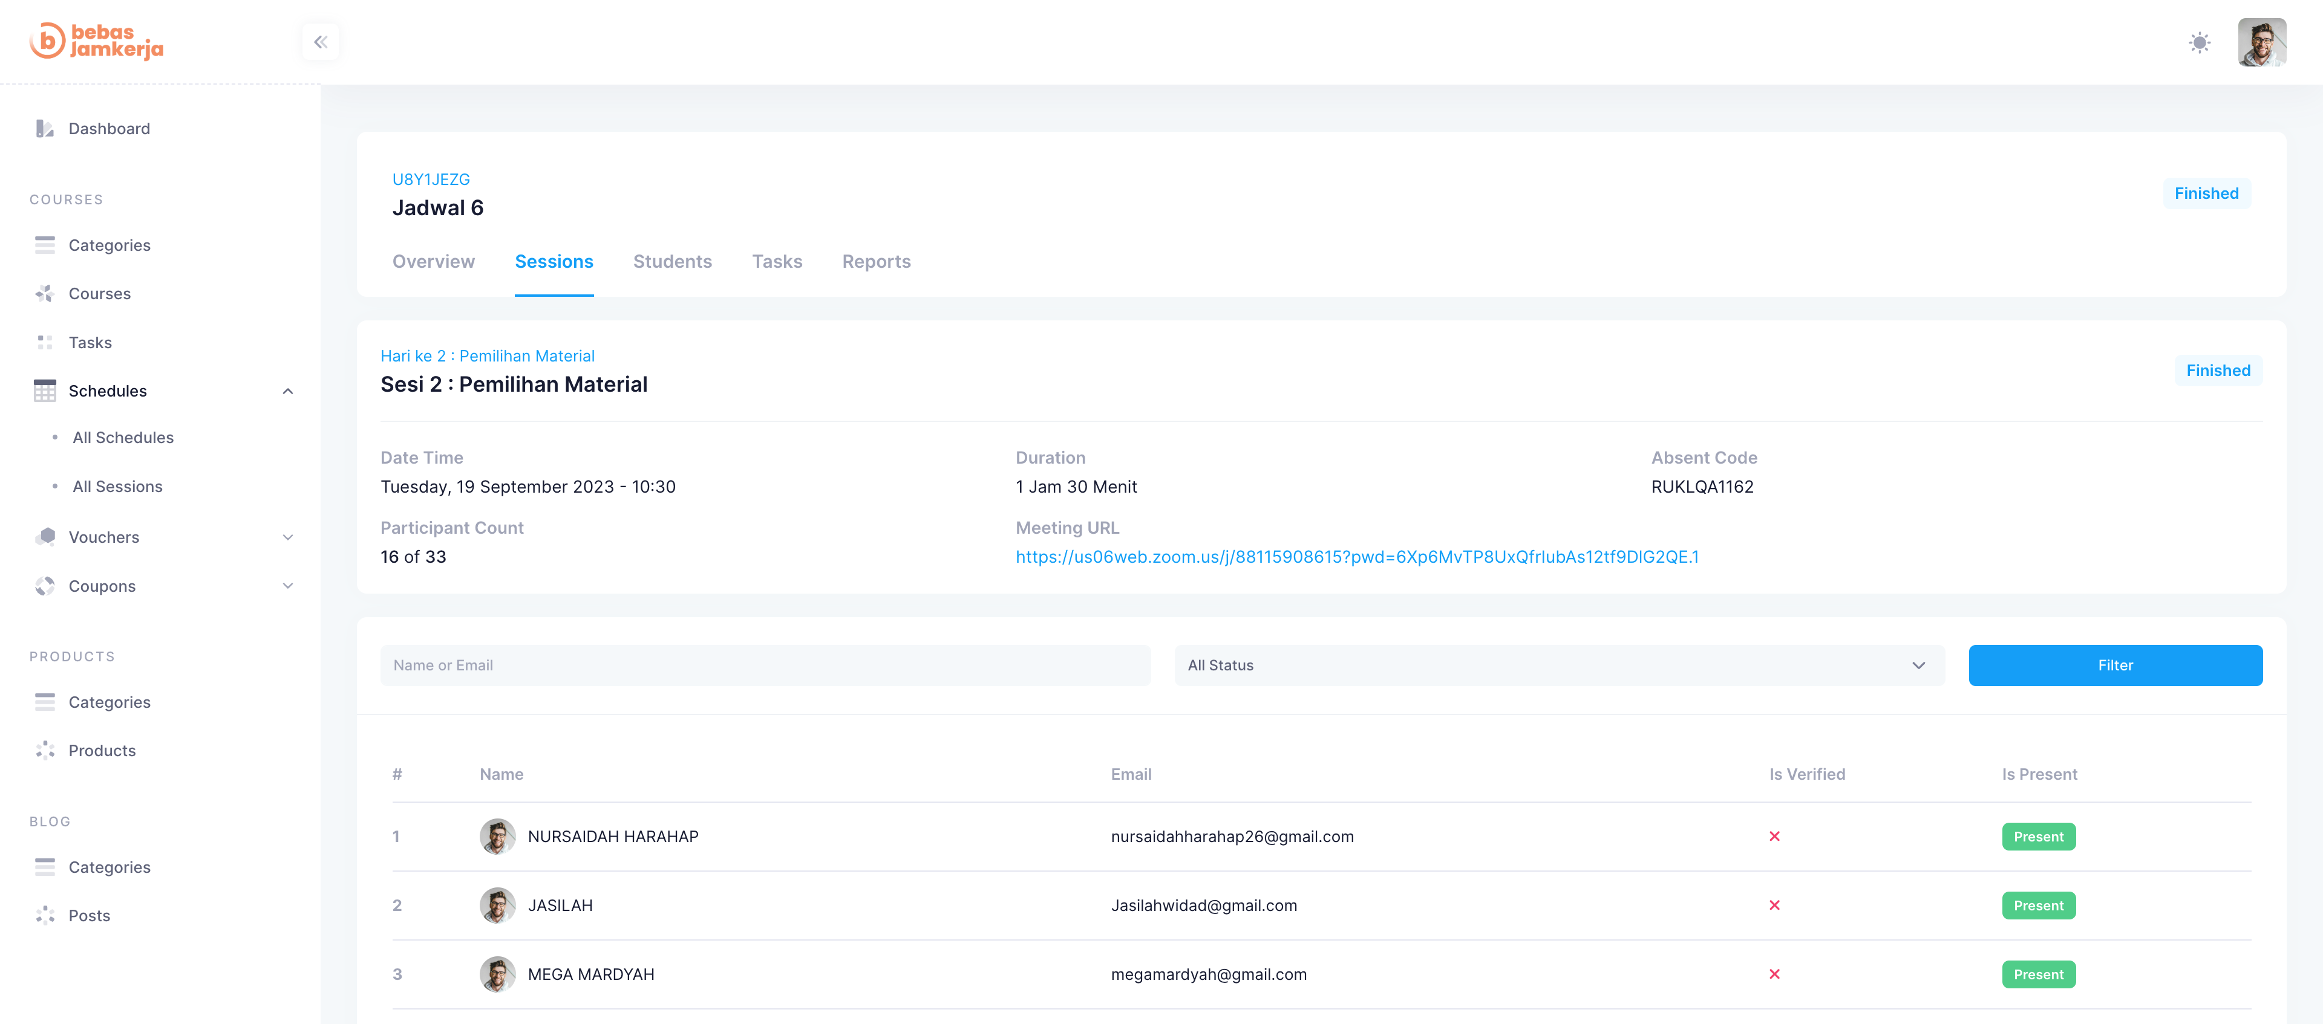Image resolution: width=2323 pixels, height=1024 pixels.
Task: Click the Coupons sidebar icon
Action: tap(44, 586)
